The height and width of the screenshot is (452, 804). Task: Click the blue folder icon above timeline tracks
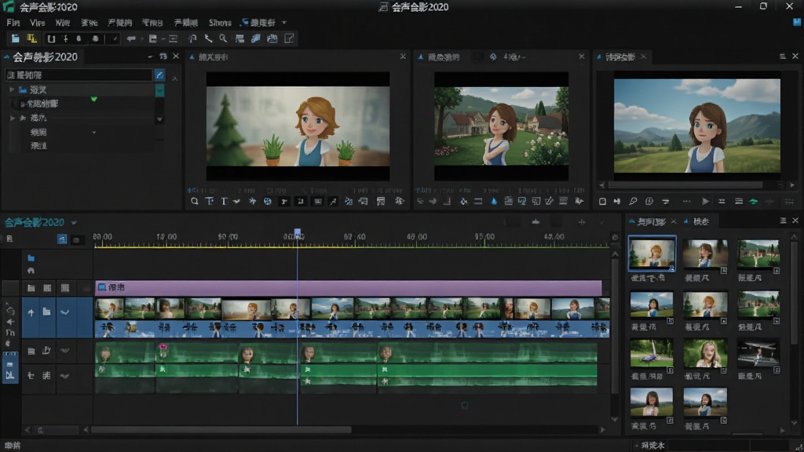(x=31, y=258)
